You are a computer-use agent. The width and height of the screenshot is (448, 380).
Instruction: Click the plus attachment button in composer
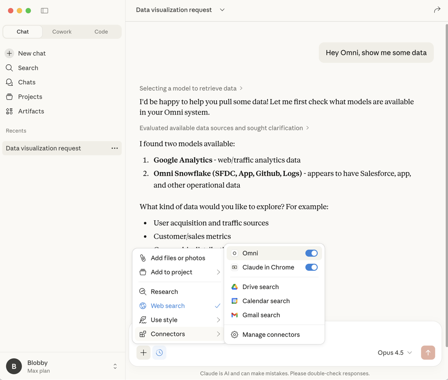[x=143, y=353]
